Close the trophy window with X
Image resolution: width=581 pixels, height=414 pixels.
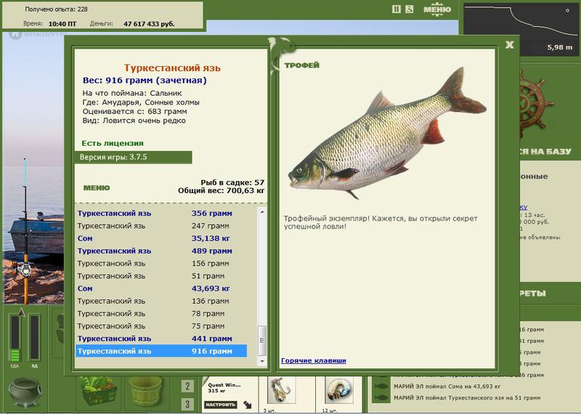click(510, 45)
